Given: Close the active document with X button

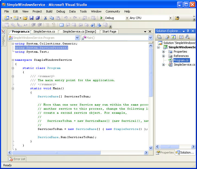Looking at the screenshot, I should tap(150, 31).
